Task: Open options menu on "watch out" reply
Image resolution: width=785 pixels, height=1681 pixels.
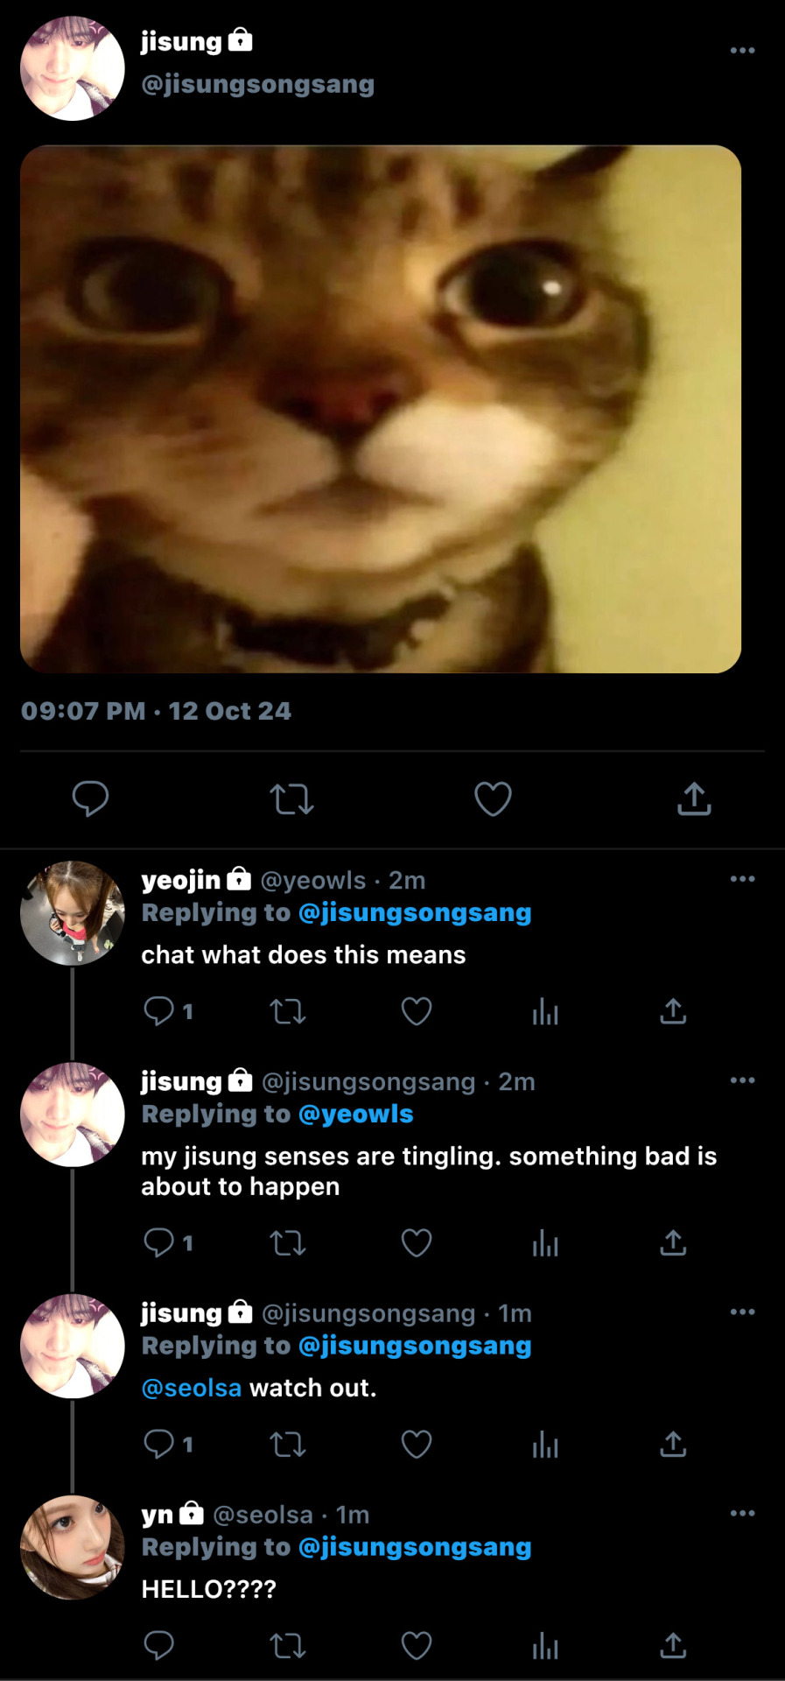Action: [742, 1312]
